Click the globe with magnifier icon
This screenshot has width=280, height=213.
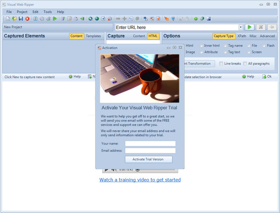point(91,19)
